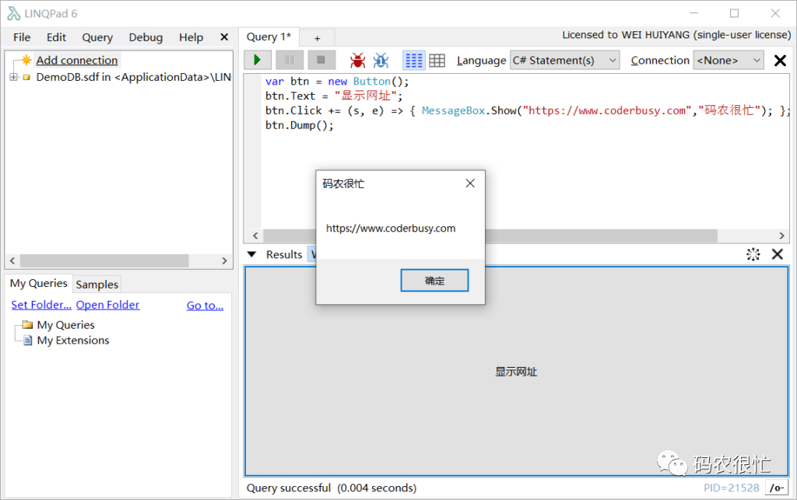Click the results panel loading gear icon
This screenshot has height=500, width=797.
tap(753, 254)
